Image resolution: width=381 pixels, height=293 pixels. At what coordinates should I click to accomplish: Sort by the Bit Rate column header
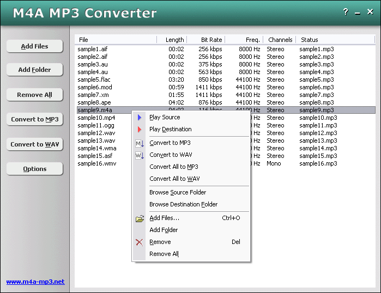206,40
